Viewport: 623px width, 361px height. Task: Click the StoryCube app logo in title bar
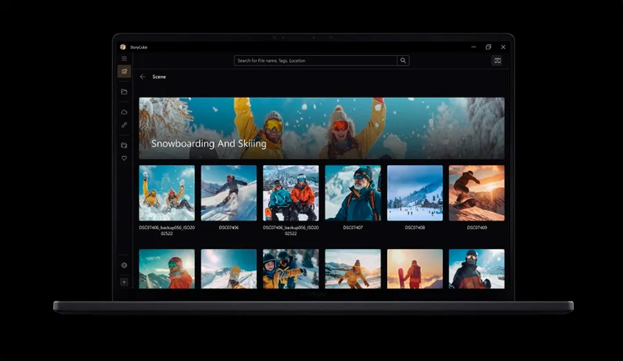123,47
